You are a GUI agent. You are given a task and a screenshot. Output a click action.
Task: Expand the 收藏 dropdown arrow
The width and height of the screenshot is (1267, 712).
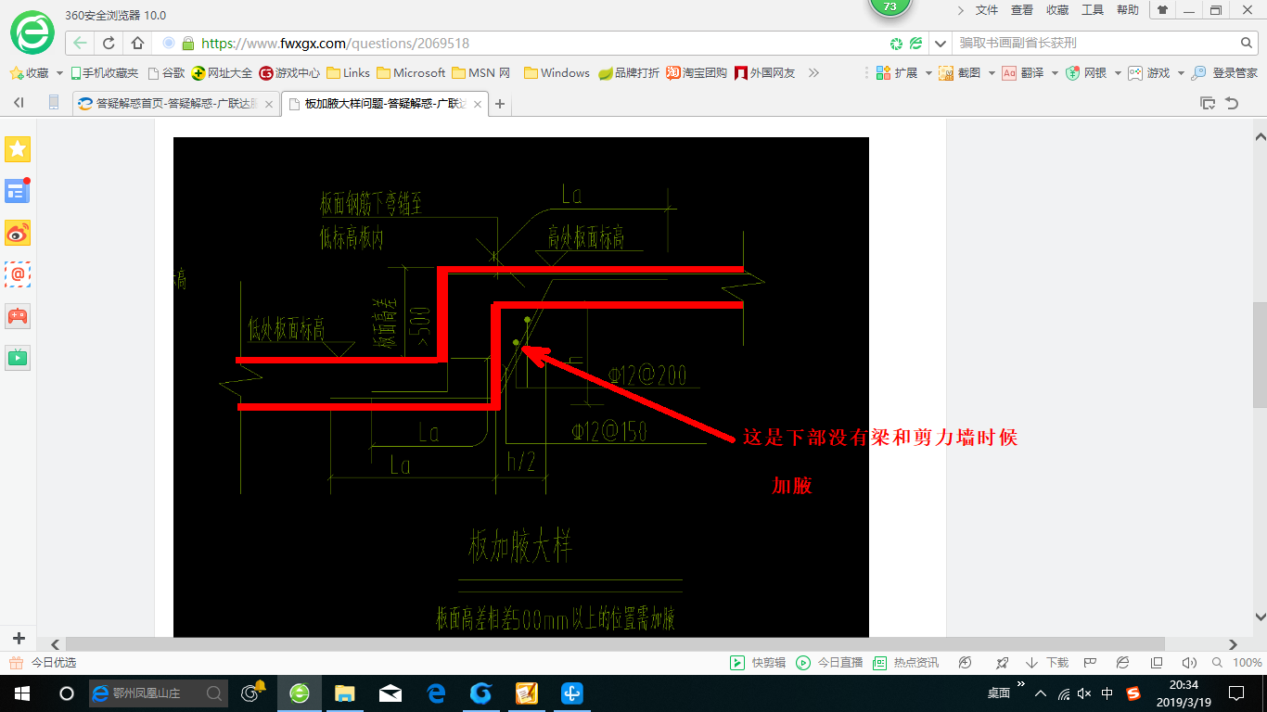(60, 72)
